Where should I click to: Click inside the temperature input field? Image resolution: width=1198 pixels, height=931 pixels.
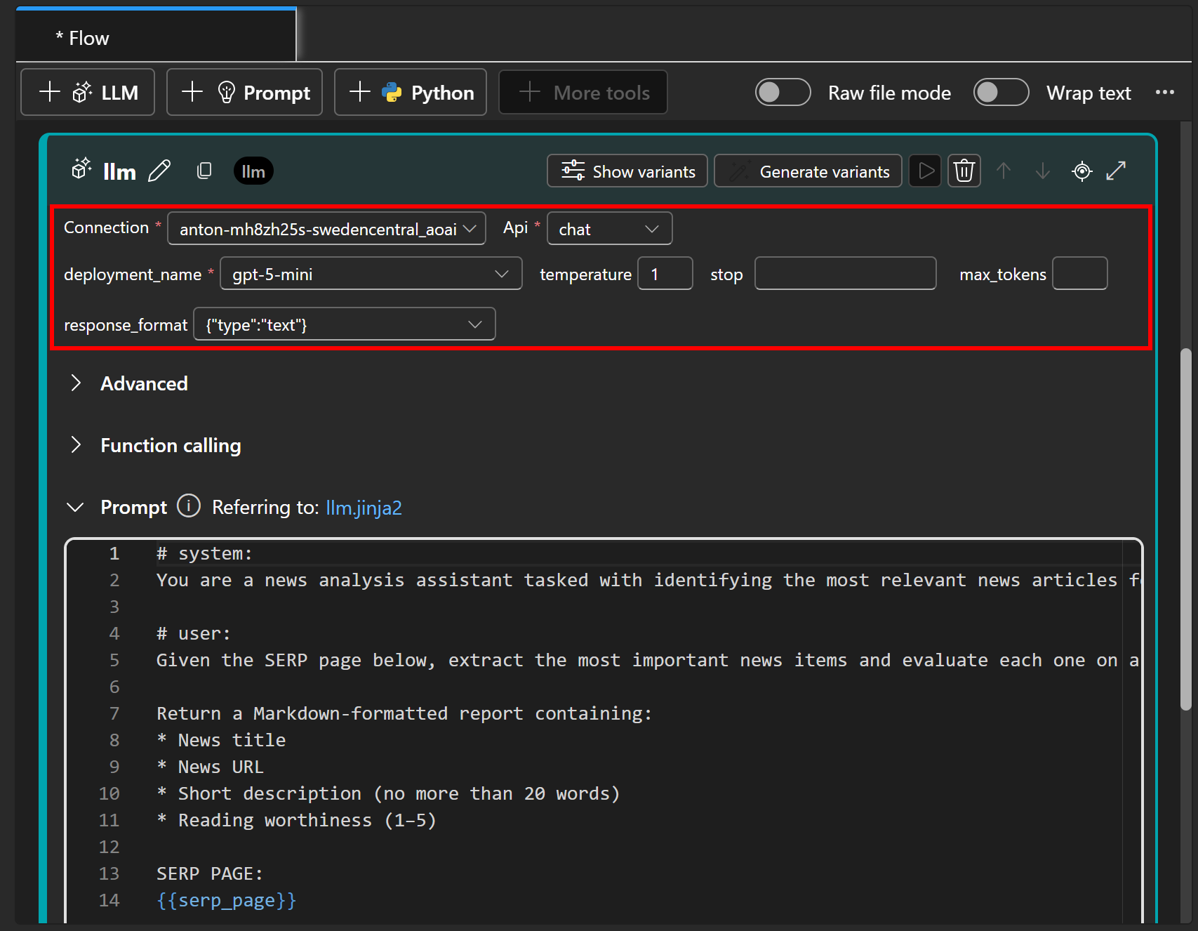click(x=665, y=274)
